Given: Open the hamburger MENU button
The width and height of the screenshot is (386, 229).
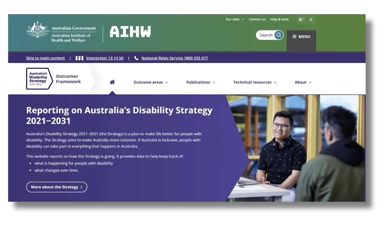Looking at the screenshot, I should tap(301, 37).
